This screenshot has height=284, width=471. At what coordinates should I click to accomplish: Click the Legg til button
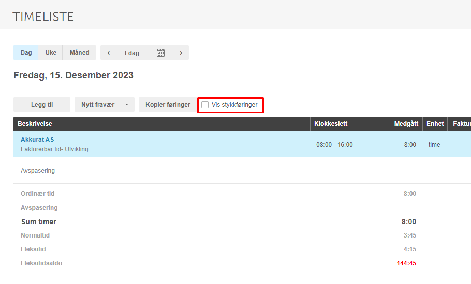[x=42, y=104]
